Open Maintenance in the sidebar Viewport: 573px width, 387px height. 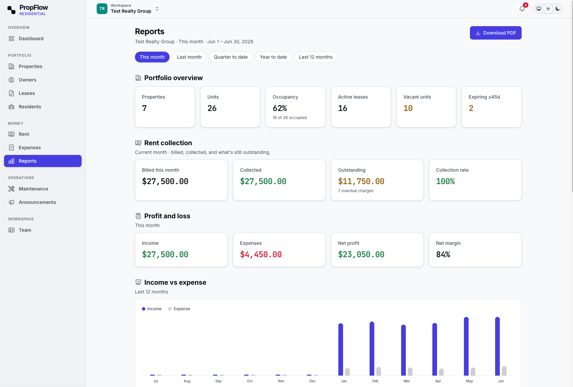[43, 189]
